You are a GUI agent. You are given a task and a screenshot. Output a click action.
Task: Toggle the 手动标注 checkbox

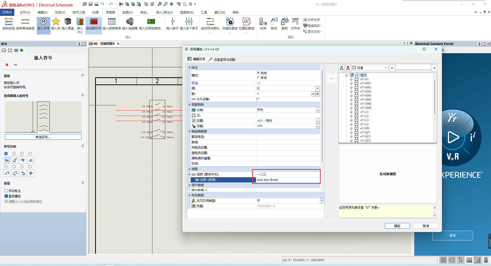[x=6, y=191]
